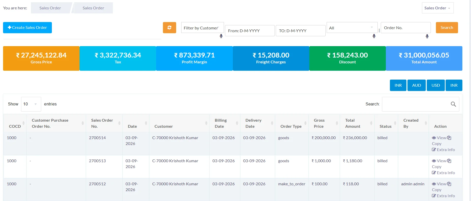Screen dimensions: 471x201
Task: Click sales order number 2700512
Action: (x=97, y=184)
